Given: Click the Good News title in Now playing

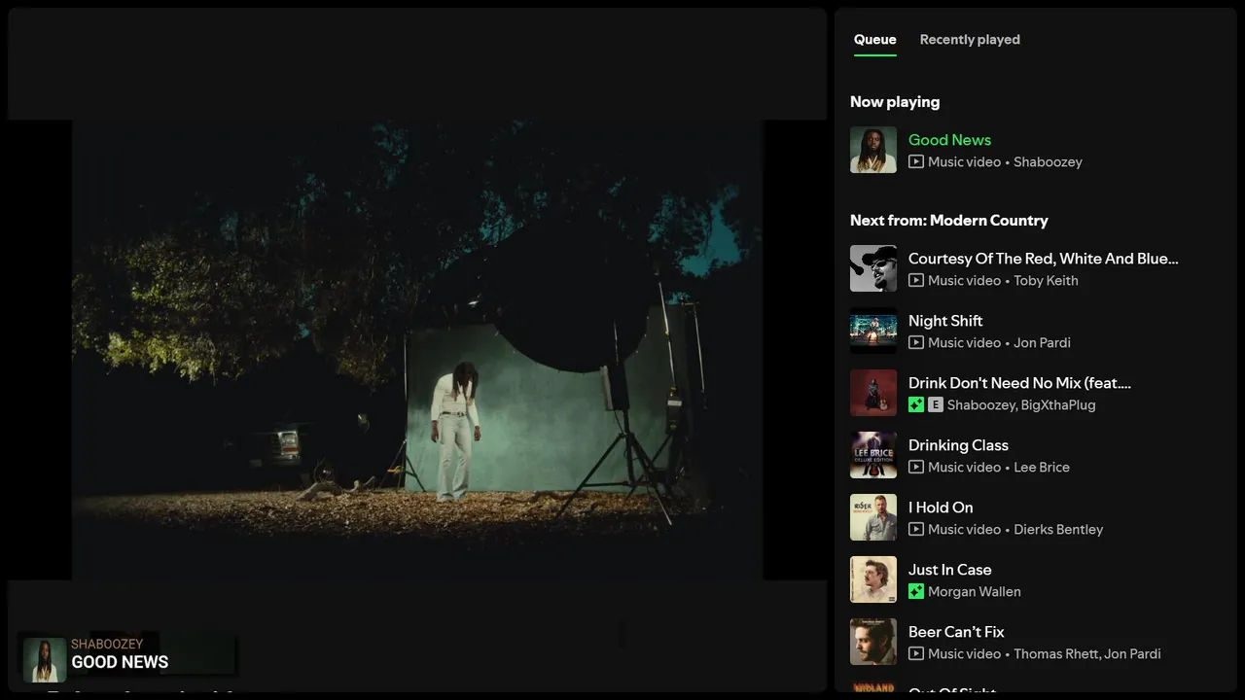Looking at the screenshot, I should pyautogui.click(x=949, y=140).
